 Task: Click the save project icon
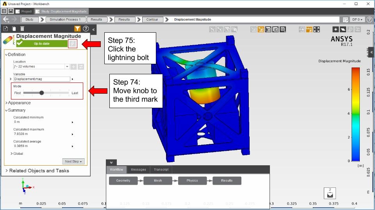click(11, 11)
